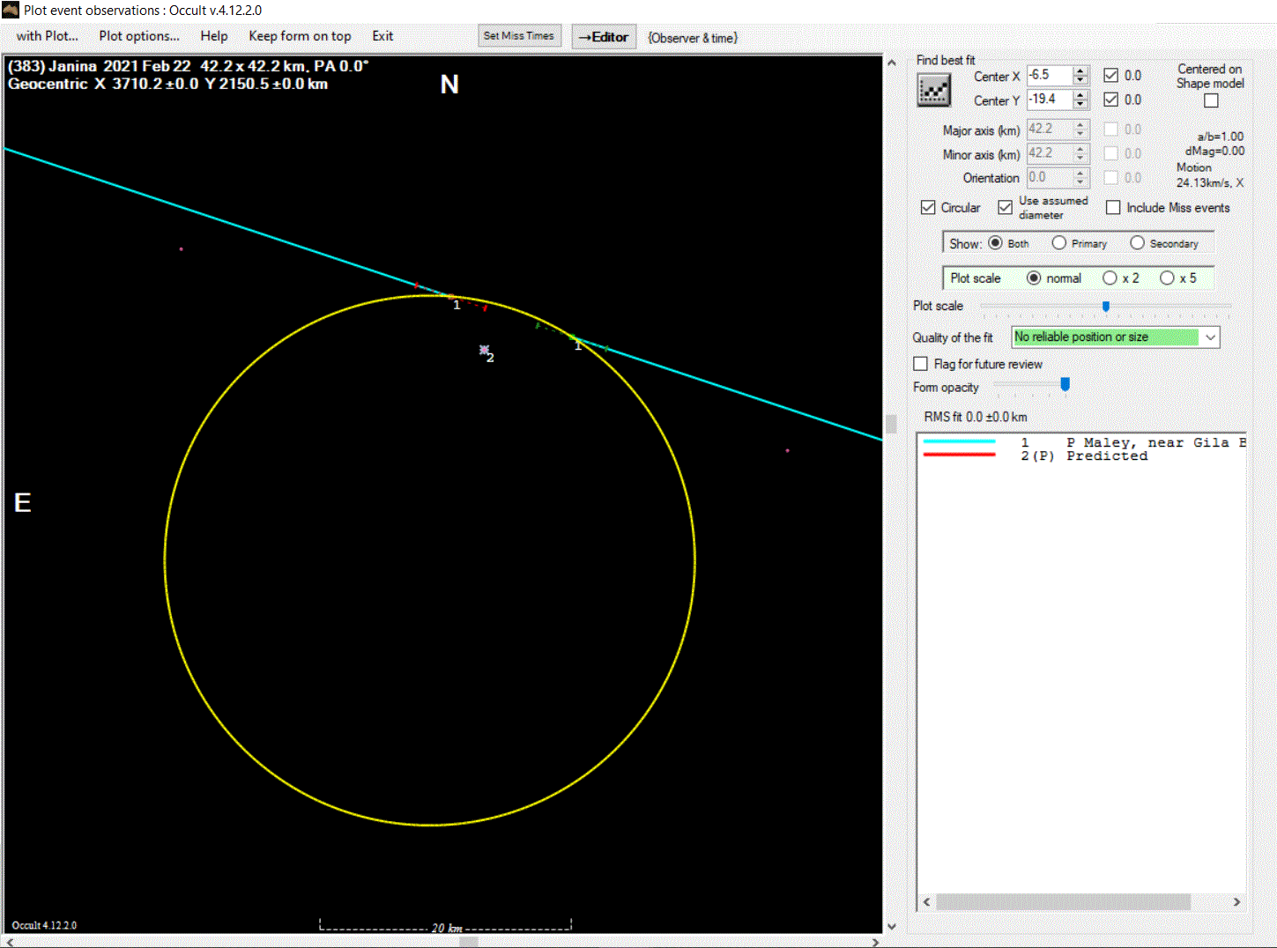Toggle the Center Y fit checkbox
This screenshot has width=1277, height=948.
click(x=1110, y=100)
